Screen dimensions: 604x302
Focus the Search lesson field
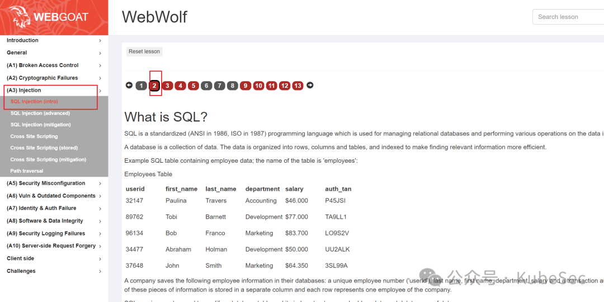(568, 17)
